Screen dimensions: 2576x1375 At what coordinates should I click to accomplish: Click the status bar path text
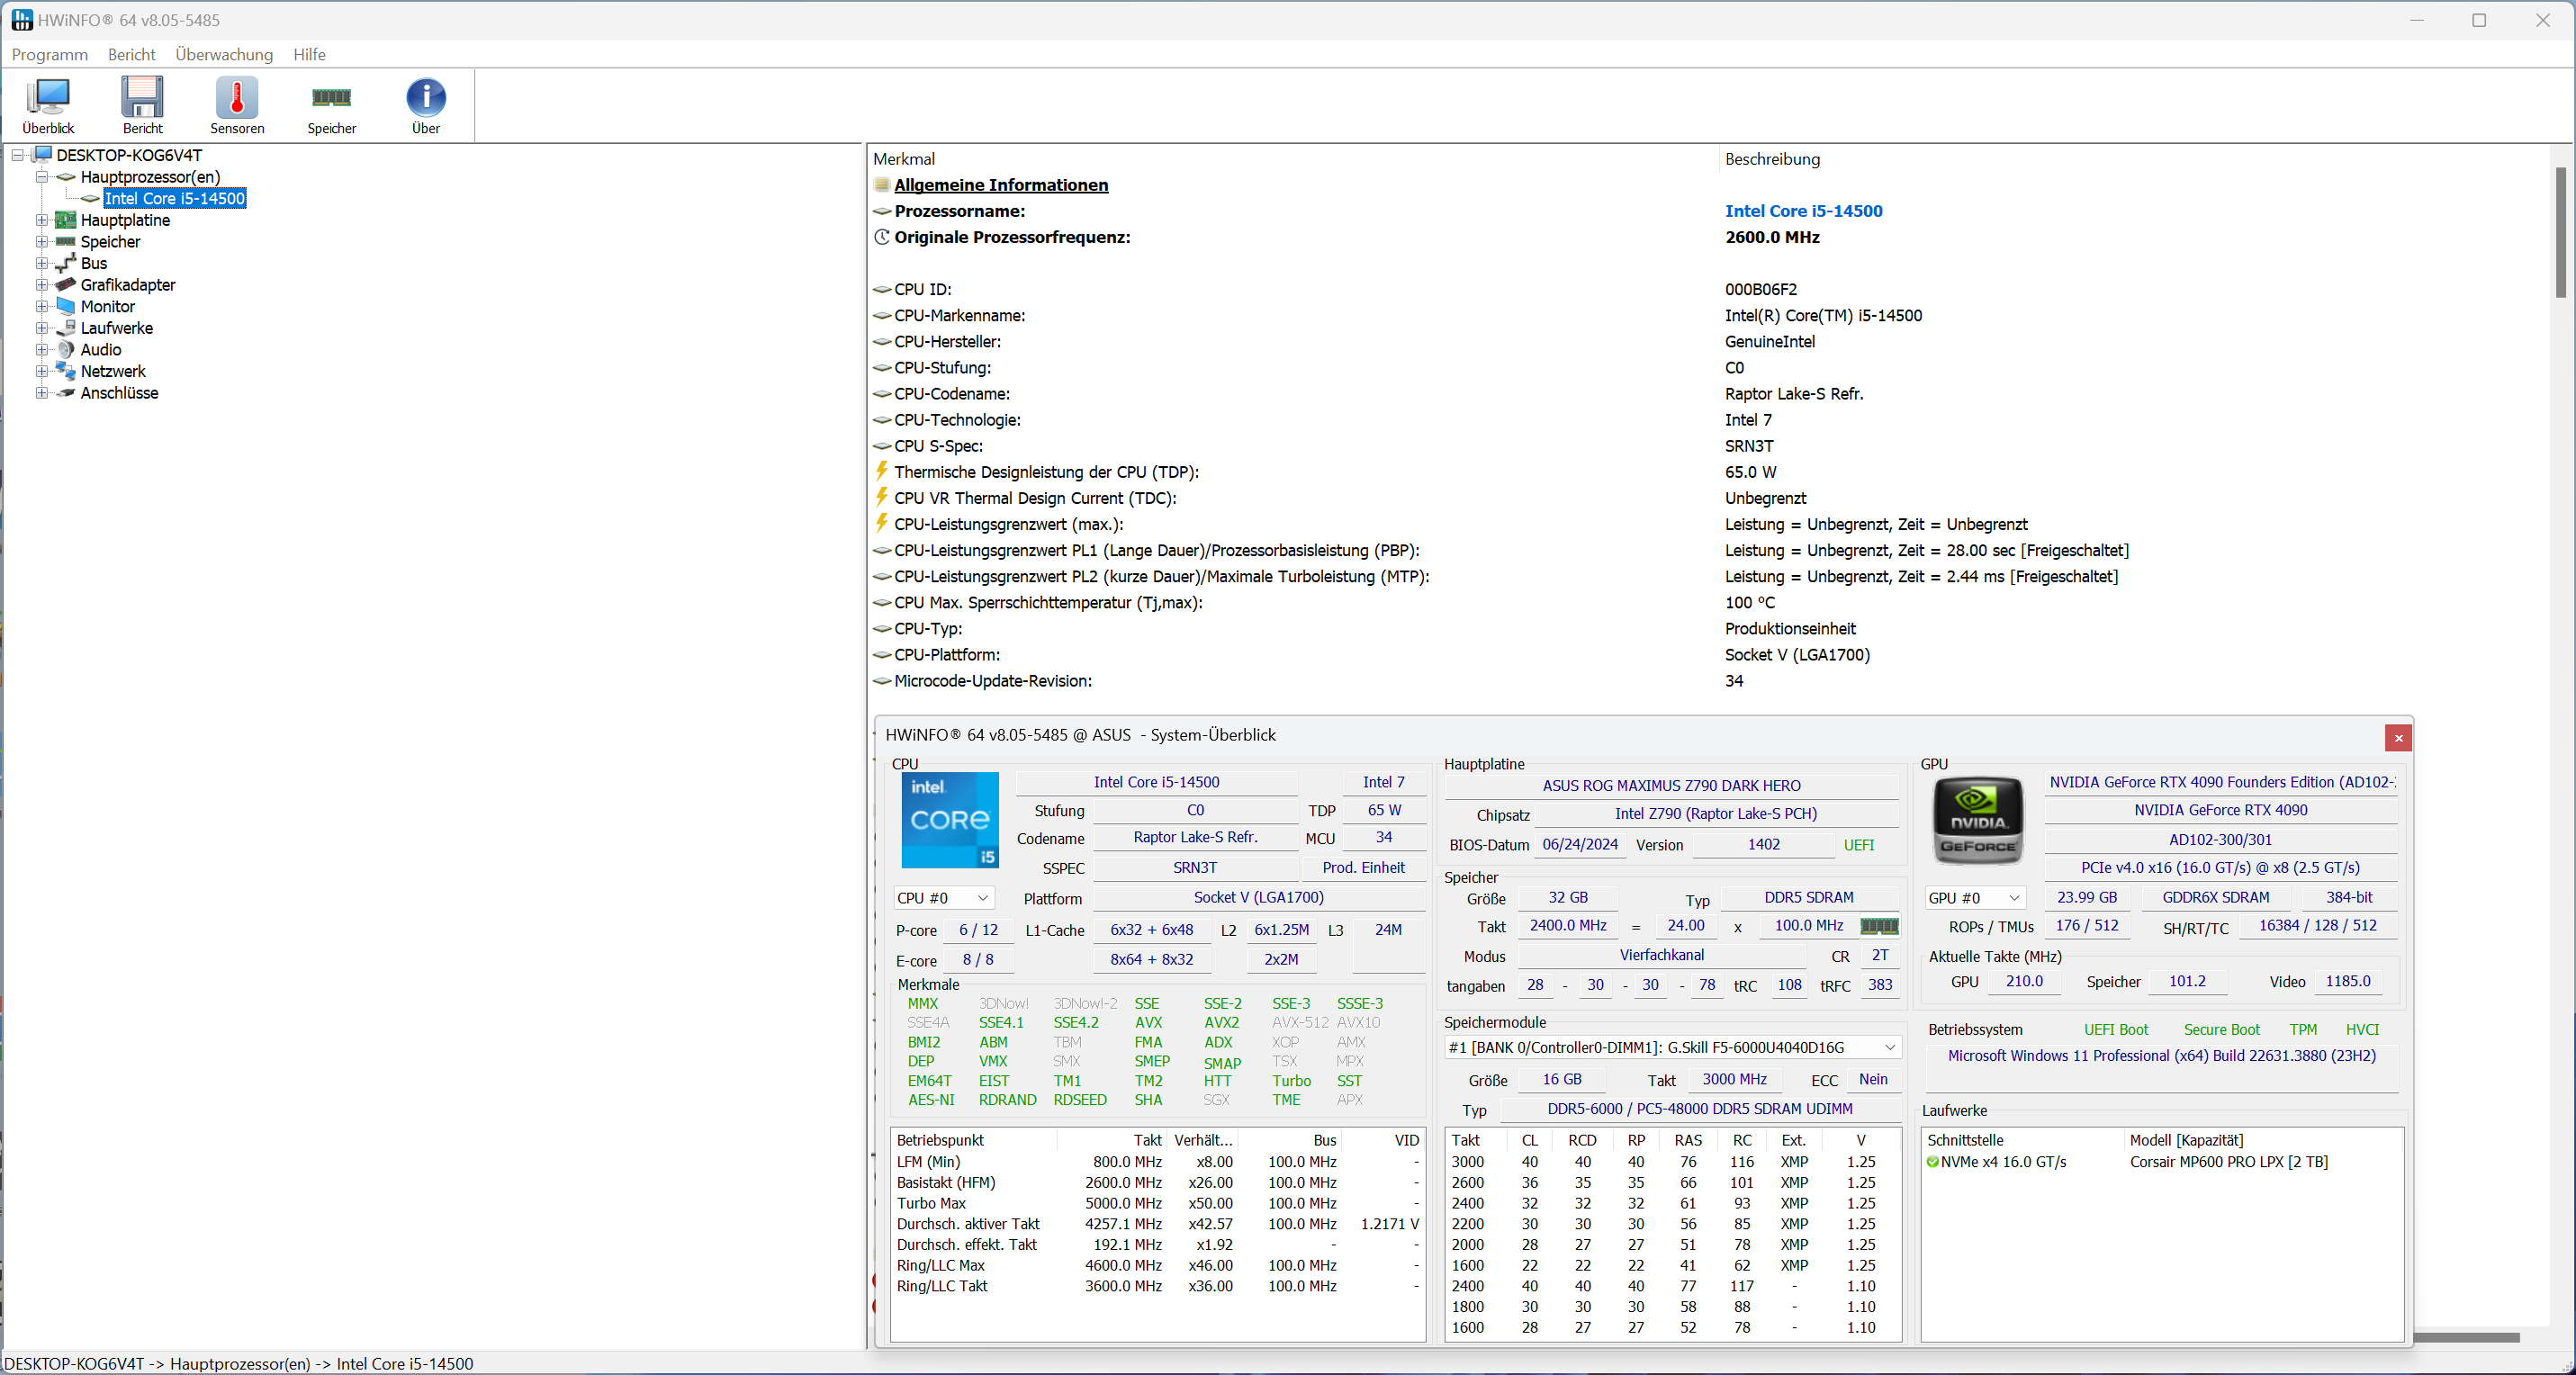click(x=239, y=1364)
